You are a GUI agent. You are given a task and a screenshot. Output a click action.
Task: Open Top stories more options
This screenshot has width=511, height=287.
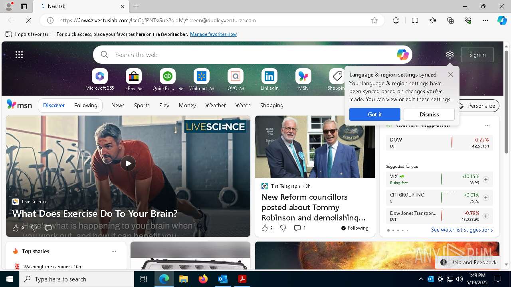(x=114, y=251)
